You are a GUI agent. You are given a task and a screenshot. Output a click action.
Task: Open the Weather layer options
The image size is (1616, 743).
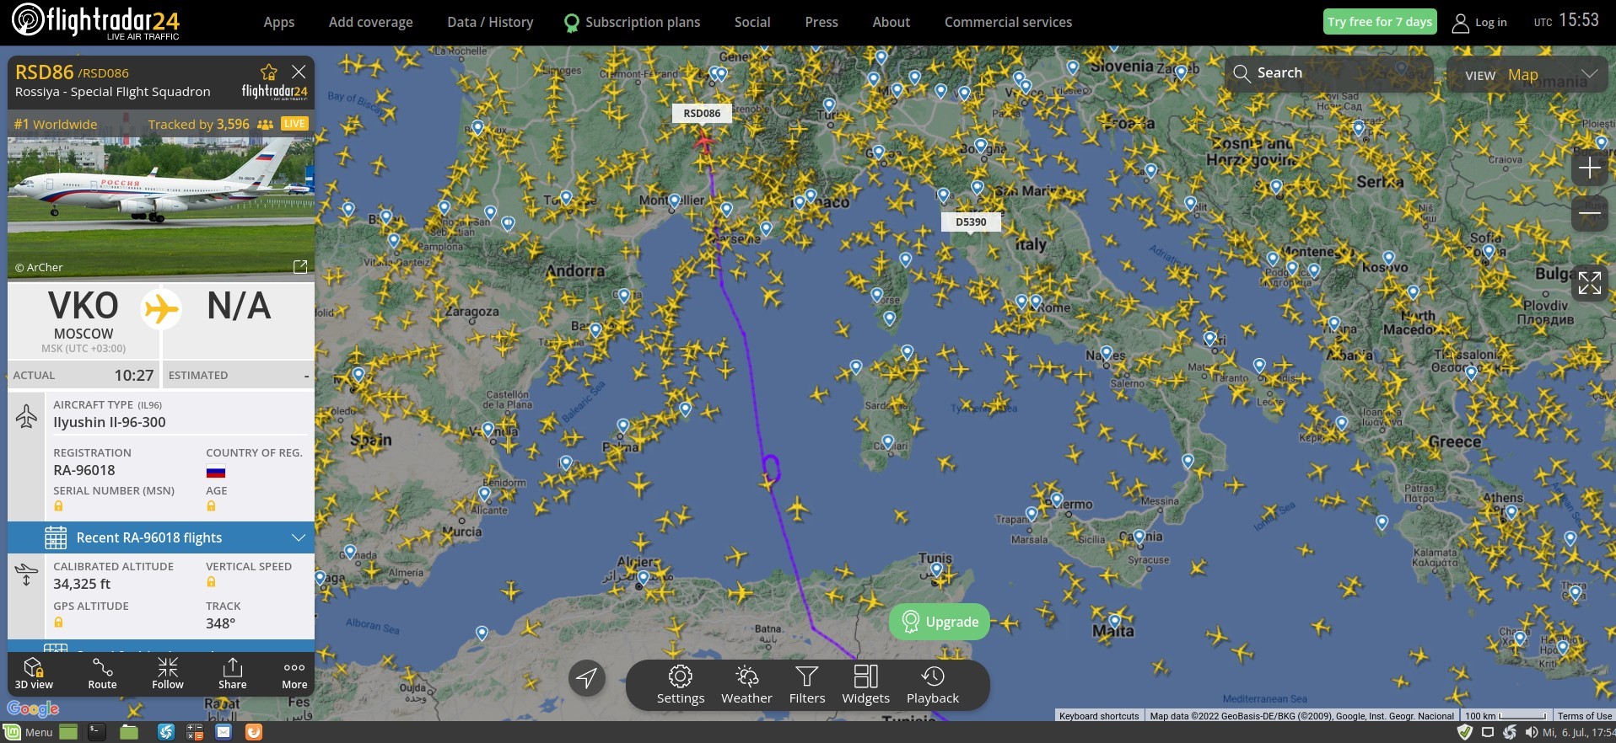pos(746,685)
